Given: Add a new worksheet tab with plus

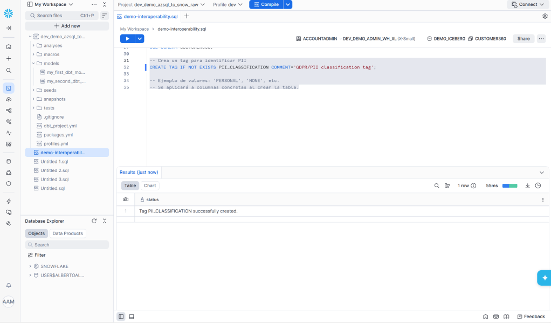Looking at the screenshot, I should click(x=187, y=16).
